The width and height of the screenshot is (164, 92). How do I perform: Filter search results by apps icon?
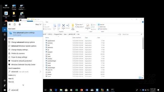click(10, 25)
